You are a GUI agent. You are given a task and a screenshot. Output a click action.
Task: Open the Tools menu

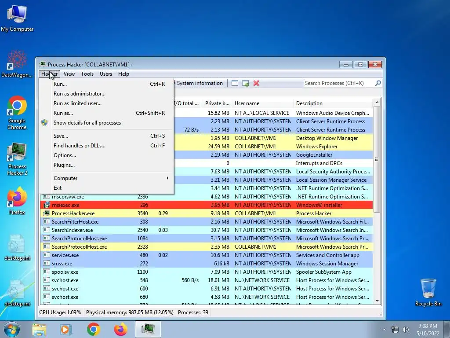[x=87, y=74]
